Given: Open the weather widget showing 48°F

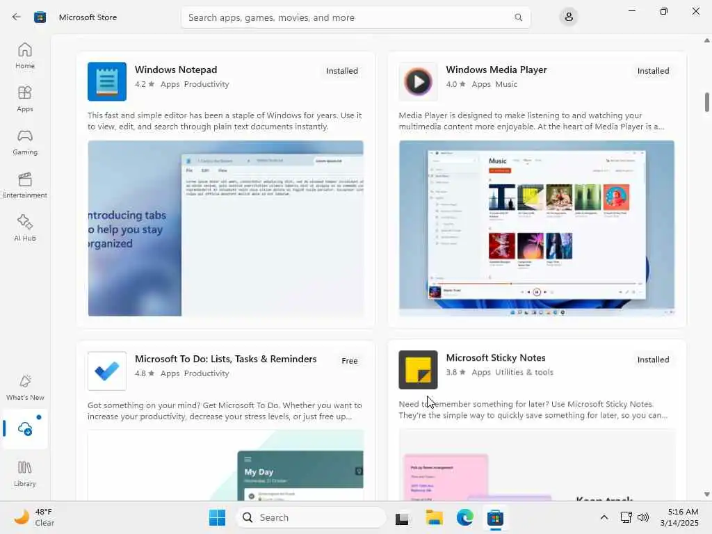Looking at the screenshot, I should coord(34,517).
